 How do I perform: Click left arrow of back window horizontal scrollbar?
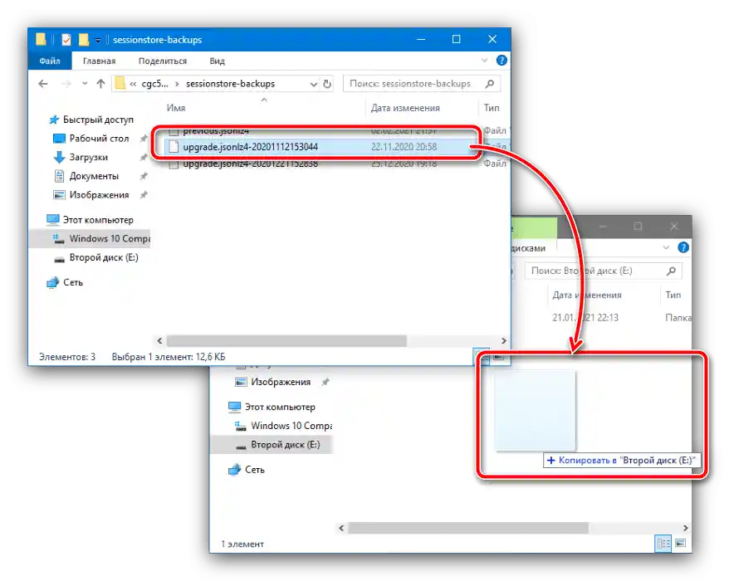(341, 529)
